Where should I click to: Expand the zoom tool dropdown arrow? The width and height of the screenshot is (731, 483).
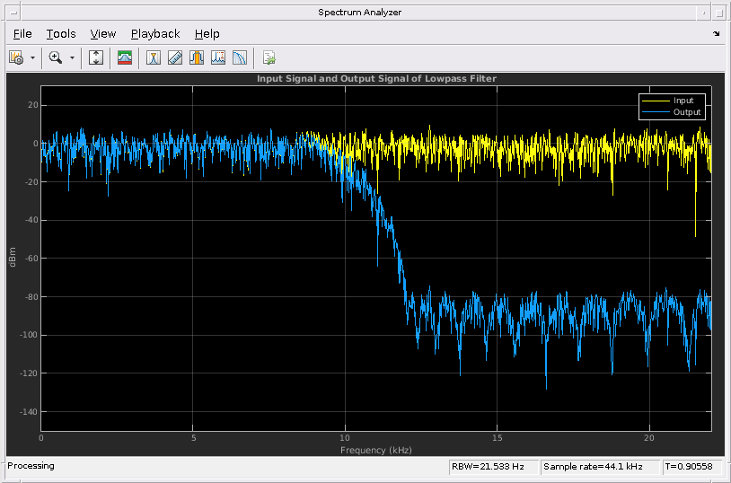72,57
